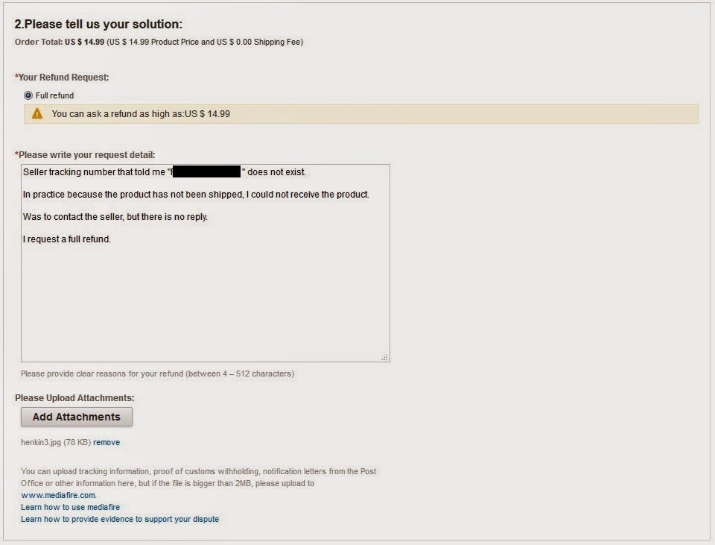Click the textarea resize grip handle
This screenshot has height=545, width=715.
point(384,358)
